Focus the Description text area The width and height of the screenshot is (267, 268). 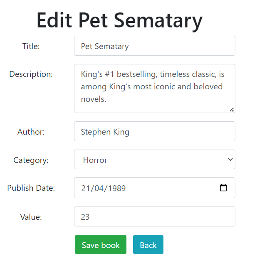154,88
